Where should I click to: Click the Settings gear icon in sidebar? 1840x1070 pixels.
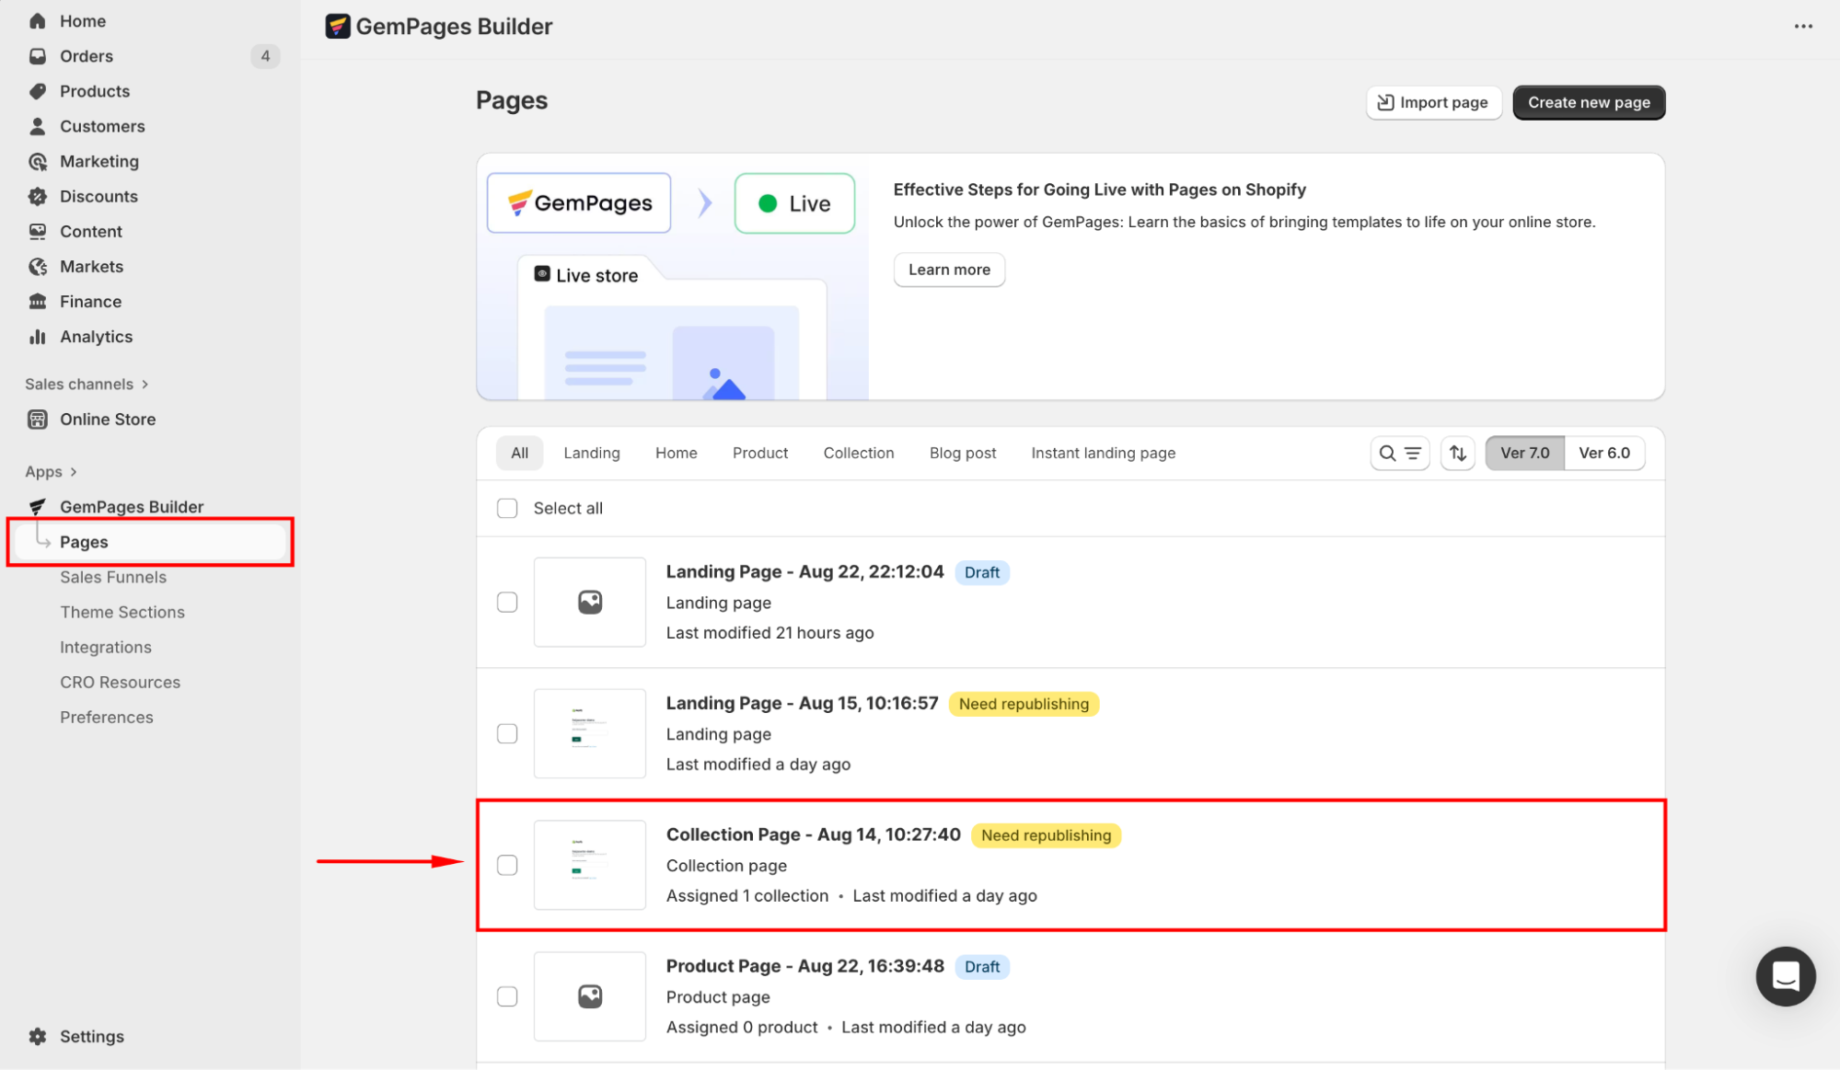[38, 1036]
